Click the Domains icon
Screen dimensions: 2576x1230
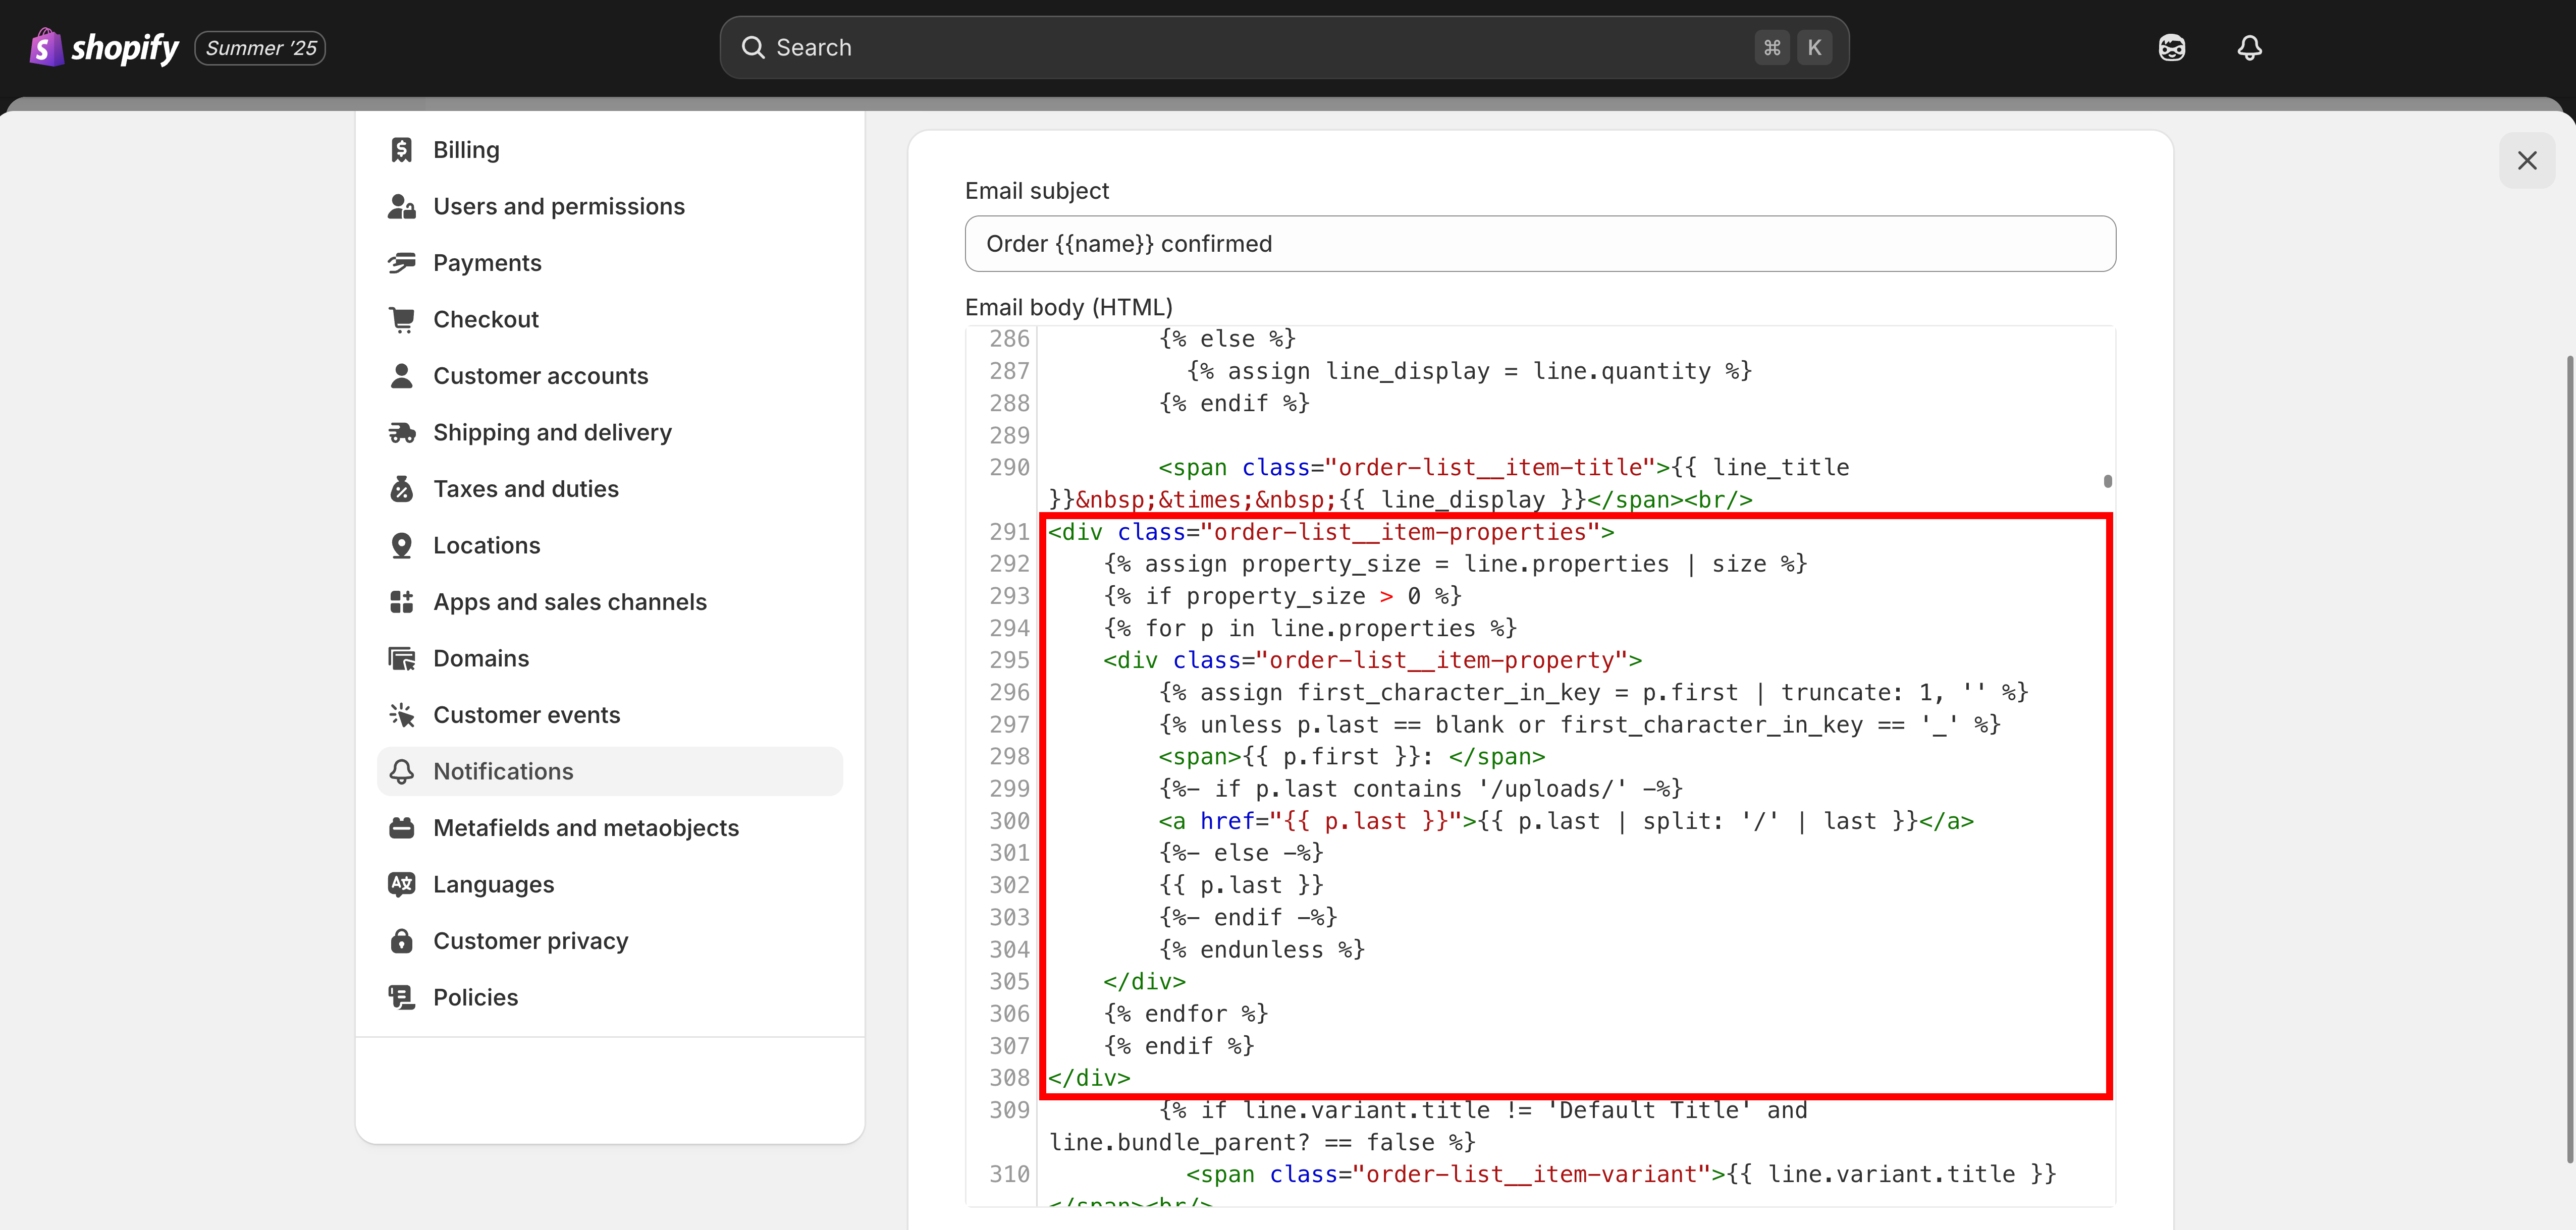coord(402,658)
